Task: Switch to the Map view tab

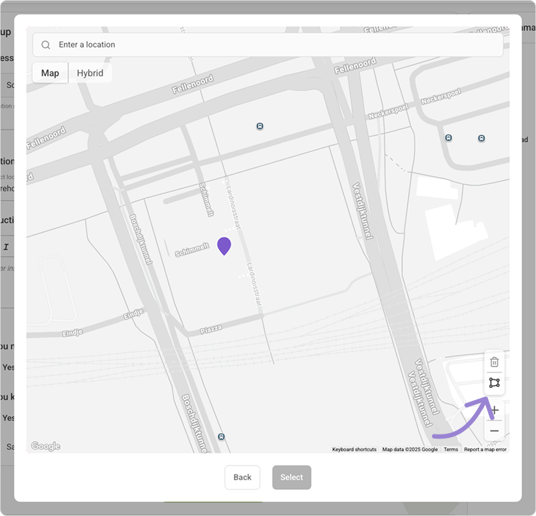Action: pyautogui.click(x=51, y=73)
